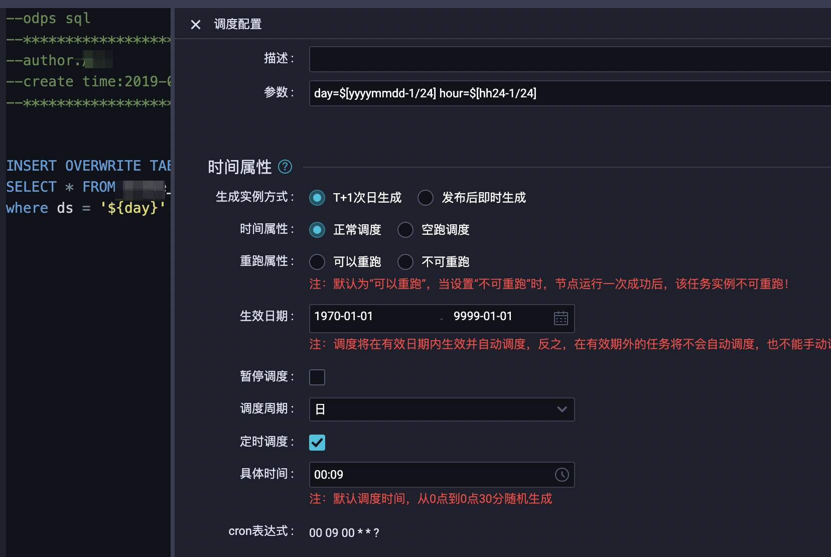Click the 暂停调度 label

coord(267,376)
